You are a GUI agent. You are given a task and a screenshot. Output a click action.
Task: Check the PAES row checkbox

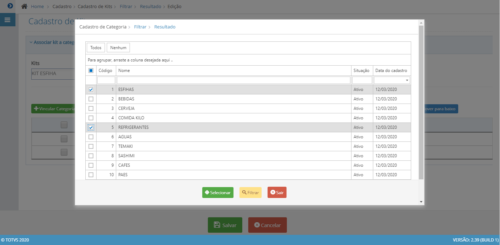pyautogui.click(x=91, y=175)
